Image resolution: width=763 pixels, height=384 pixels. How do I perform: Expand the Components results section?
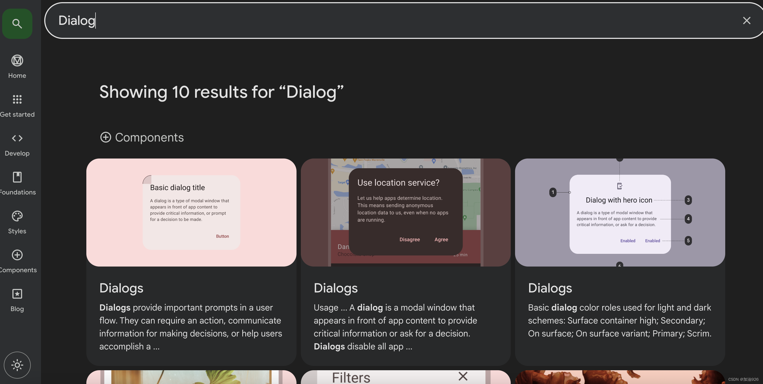[106, 137]
